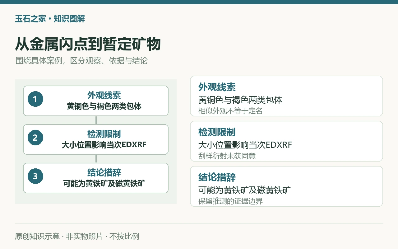Click the subtitle 围绕具体案例，区分观察、依据与结论
The width and height of the screenshot is (398, 249).
81,61
